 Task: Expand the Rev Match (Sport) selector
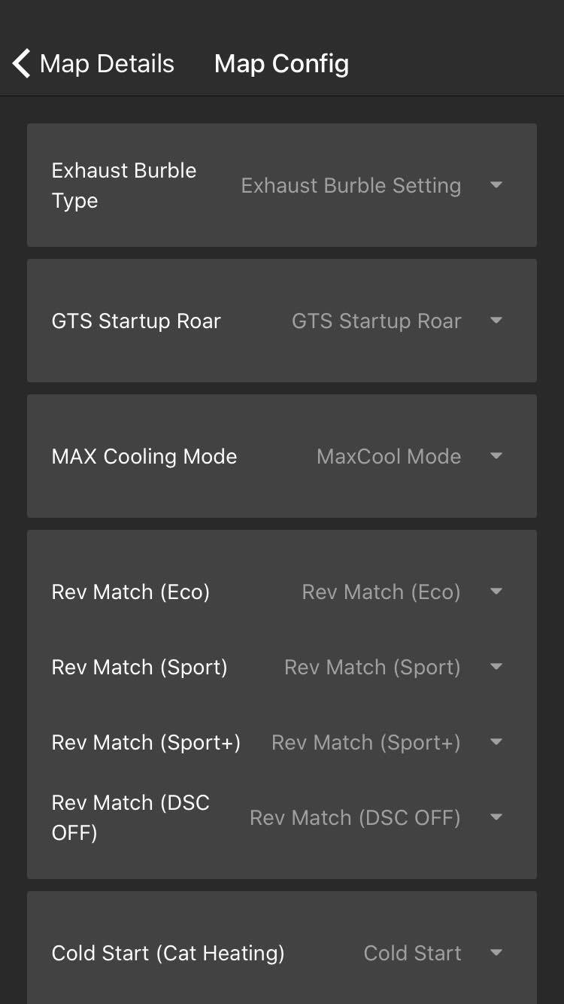(x=372, y=668)
